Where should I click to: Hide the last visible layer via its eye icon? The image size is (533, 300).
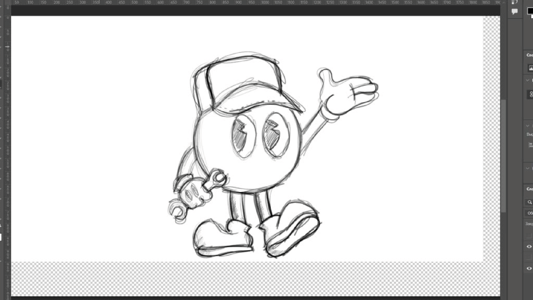point(529,268)
